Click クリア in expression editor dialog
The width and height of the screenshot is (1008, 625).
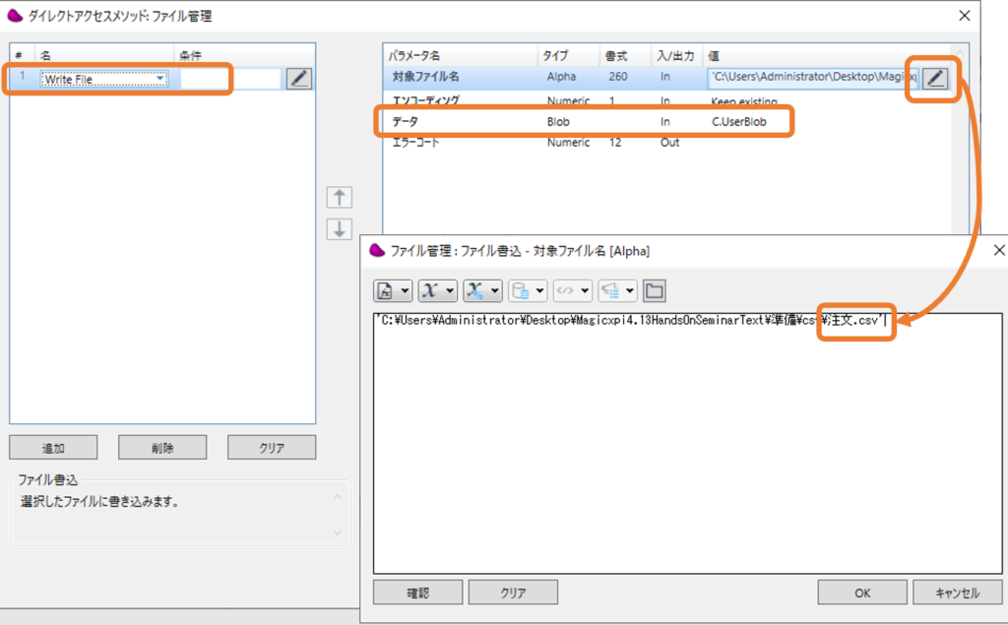click(x=513, y=593)
